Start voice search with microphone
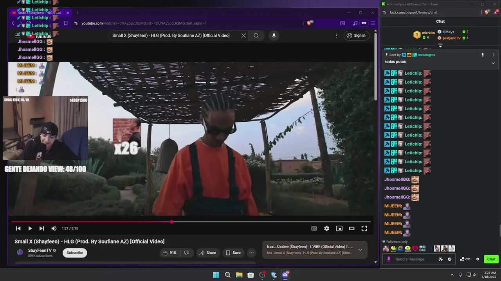501x281 pixels. click(x=274, y=36)
